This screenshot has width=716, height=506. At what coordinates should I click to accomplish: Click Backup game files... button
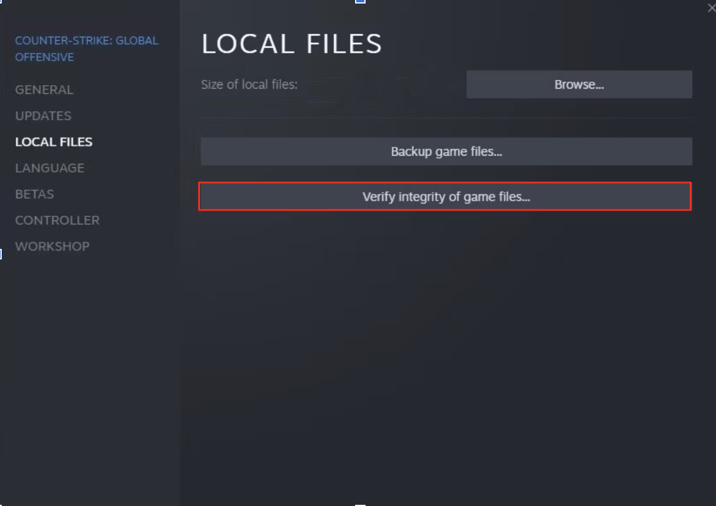point(446,152)
